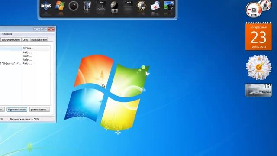Switch to the Пользователи tab
Screen dimensions: 277x156
(x=39, y=39)
